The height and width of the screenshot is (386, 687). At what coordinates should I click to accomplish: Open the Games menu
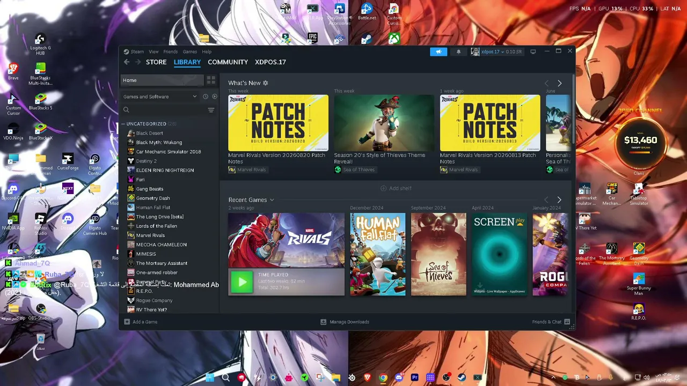[x=190, y=51]
